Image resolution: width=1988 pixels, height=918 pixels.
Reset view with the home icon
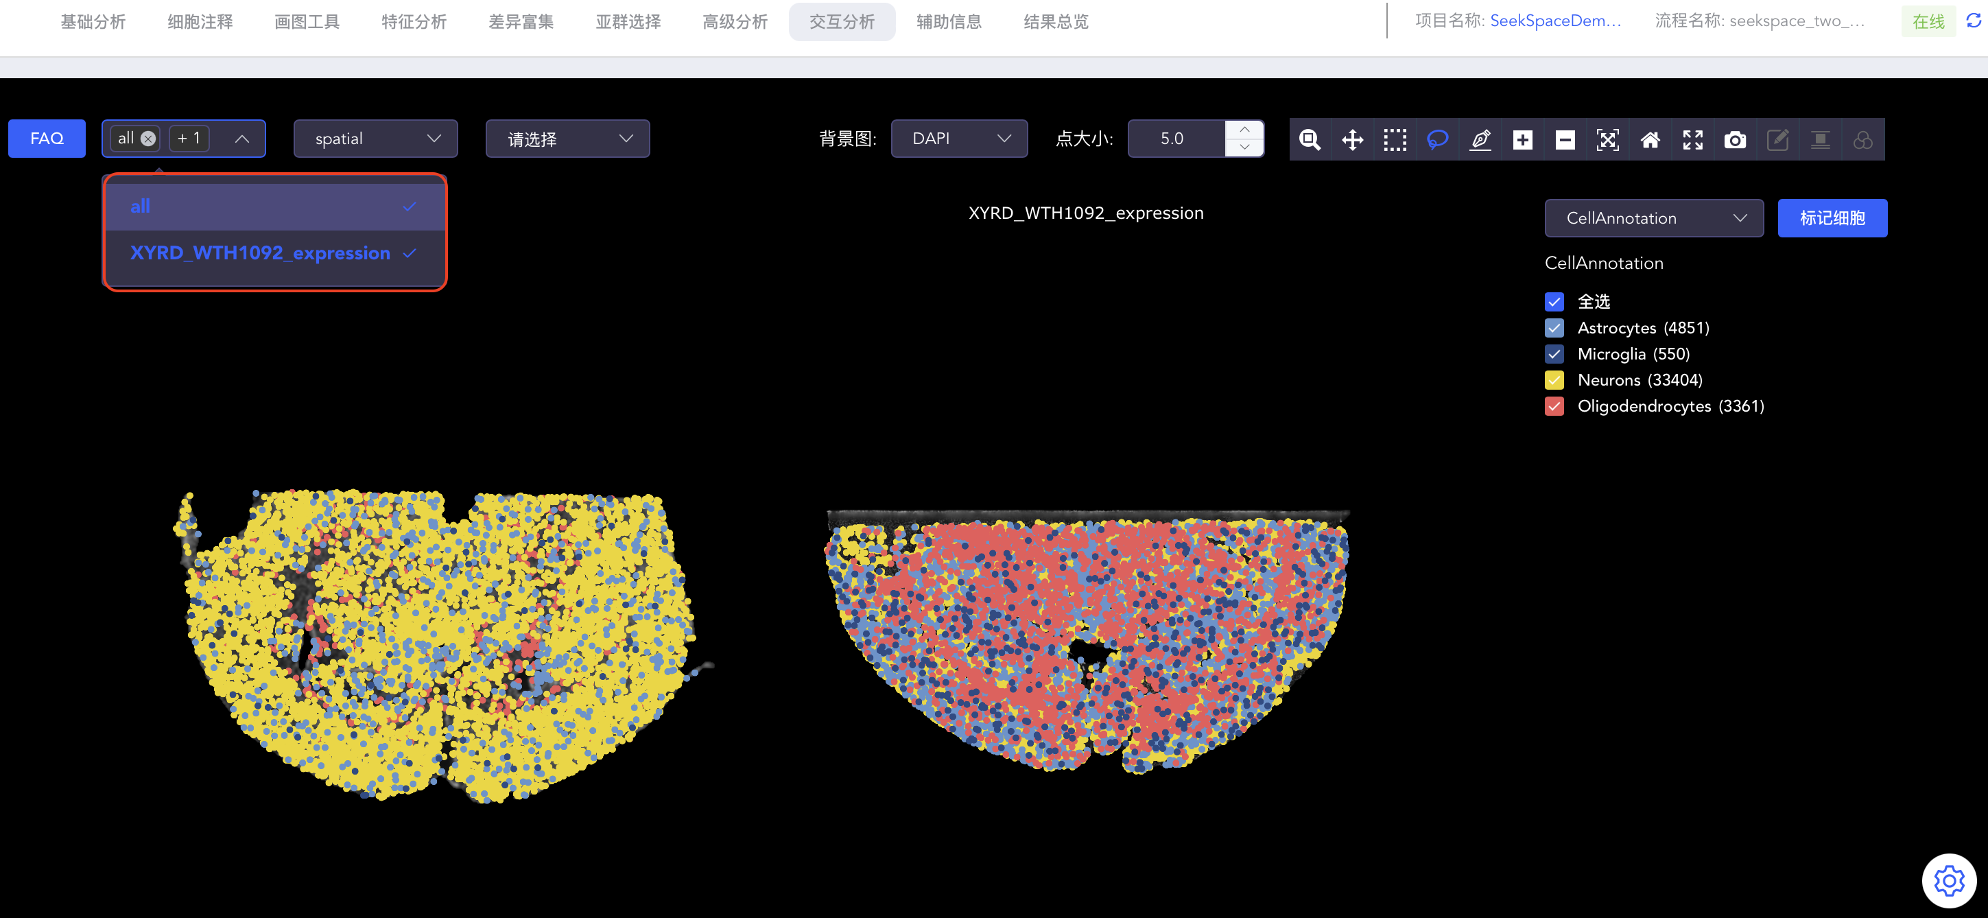point(1650,140)
